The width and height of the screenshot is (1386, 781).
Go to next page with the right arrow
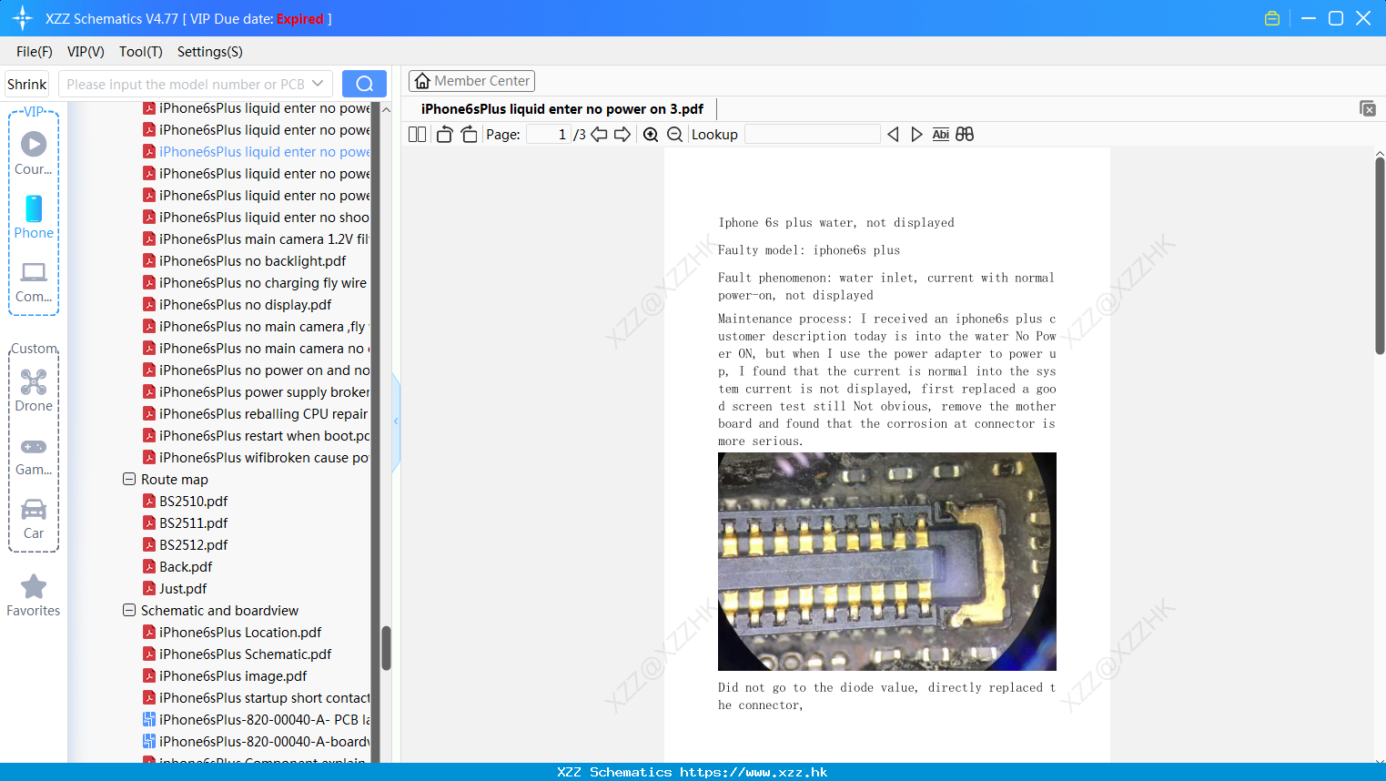(x=622, y=134)
